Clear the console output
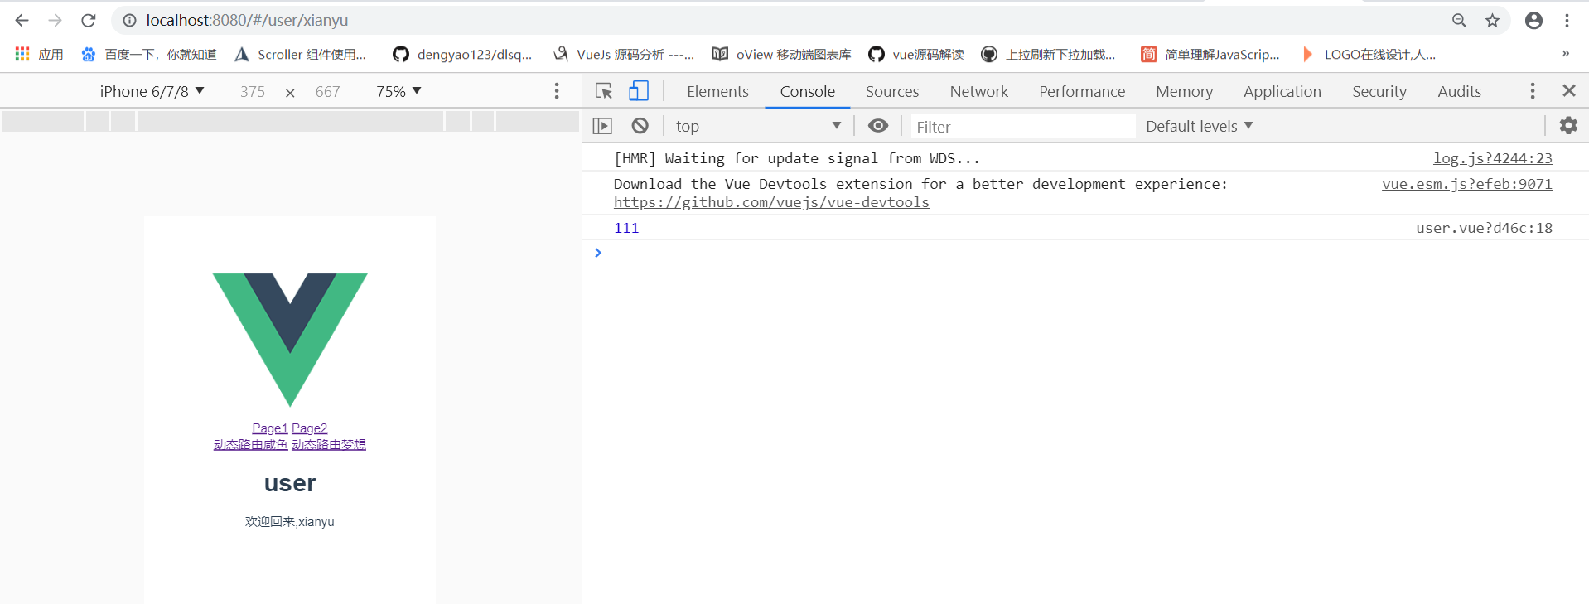The width and height of the screenshot is (1589, 604). (640, 126)
